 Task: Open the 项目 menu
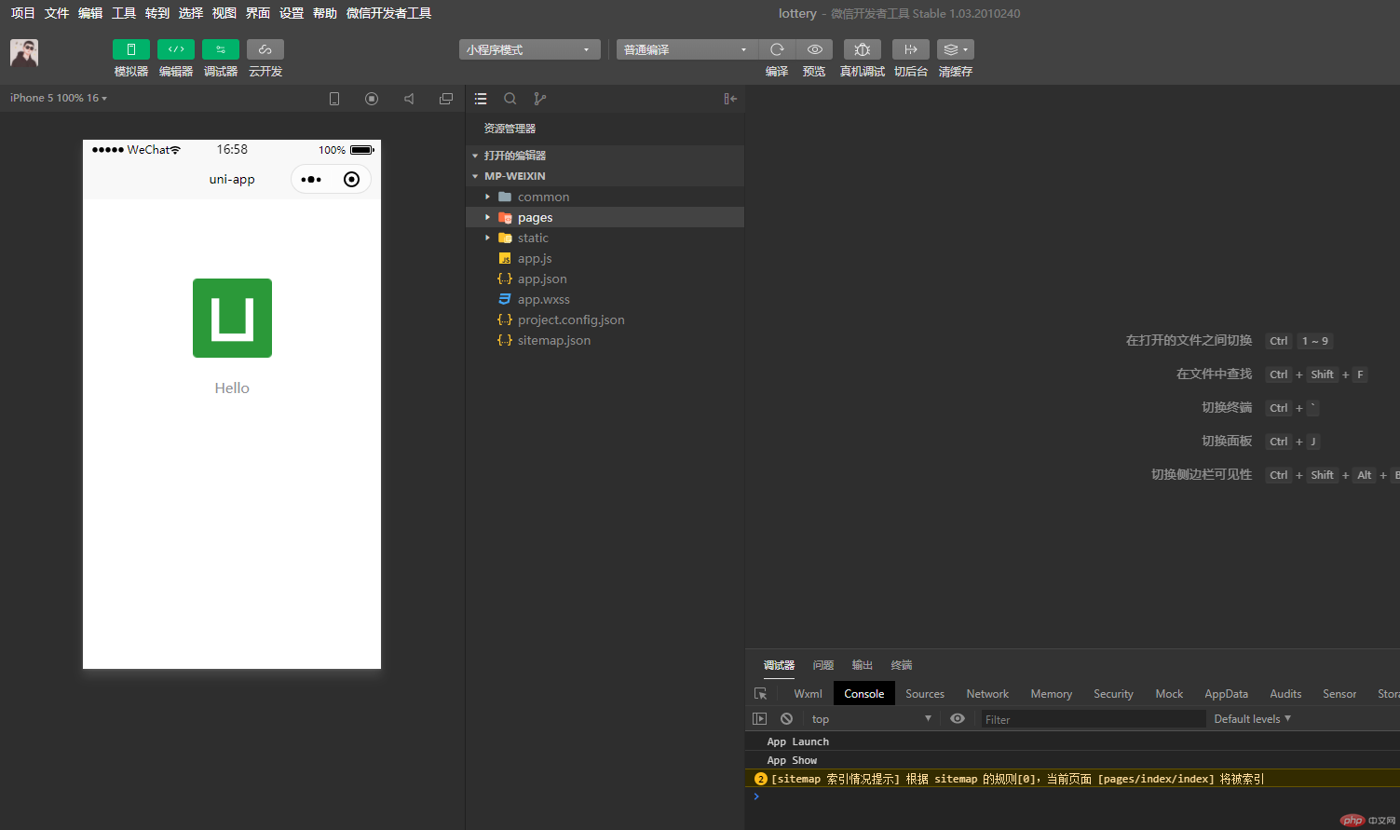coord(23,13)
